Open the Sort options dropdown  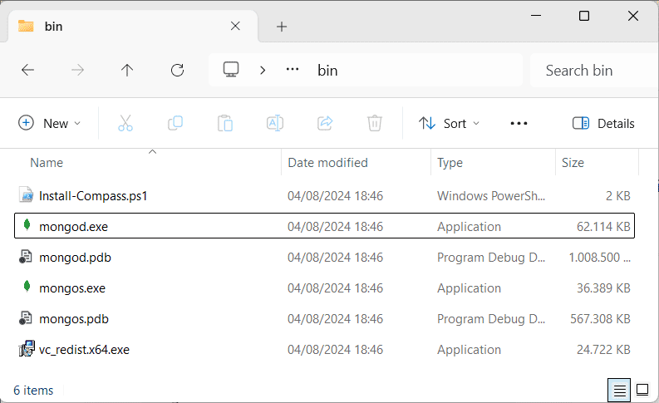[449, 123]
